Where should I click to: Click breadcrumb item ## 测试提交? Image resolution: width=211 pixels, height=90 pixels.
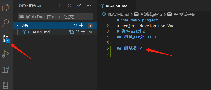pyautogui.click(x=184, y=14)
